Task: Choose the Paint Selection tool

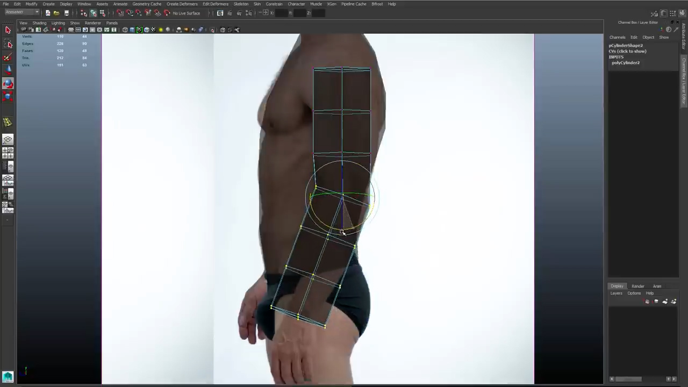Action: point(8,57)
